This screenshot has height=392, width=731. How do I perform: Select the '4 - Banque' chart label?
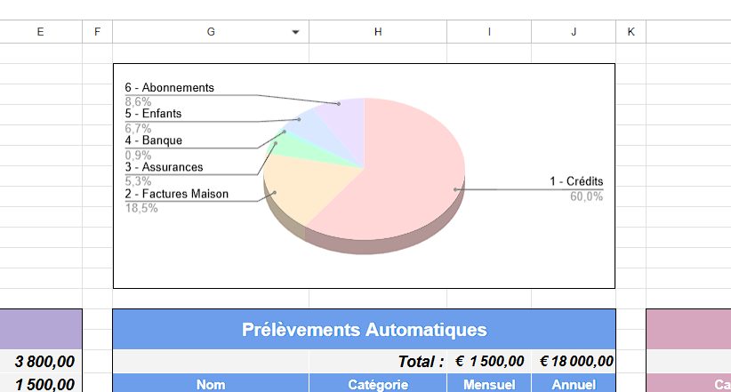pos(154,140)
